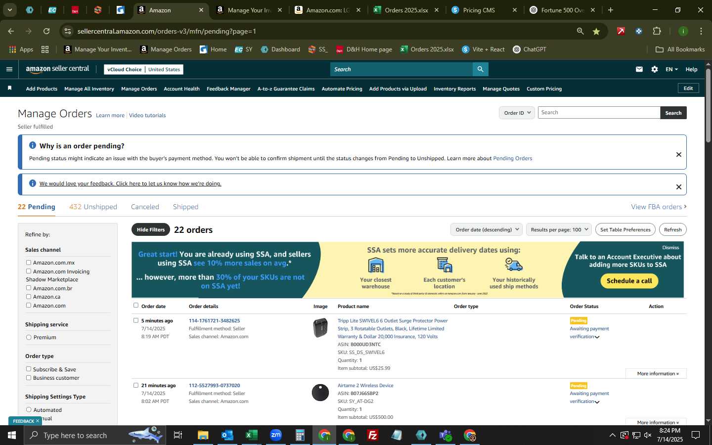
Task: Open Calculator from the taskbar
Action: 300,435
